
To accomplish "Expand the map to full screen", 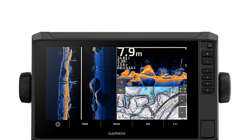I will pos(183,90).
